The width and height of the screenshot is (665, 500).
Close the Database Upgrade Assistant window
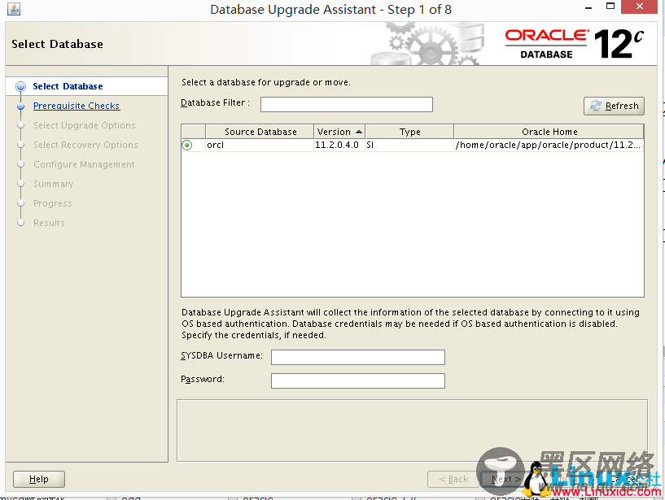click(640, 7)
